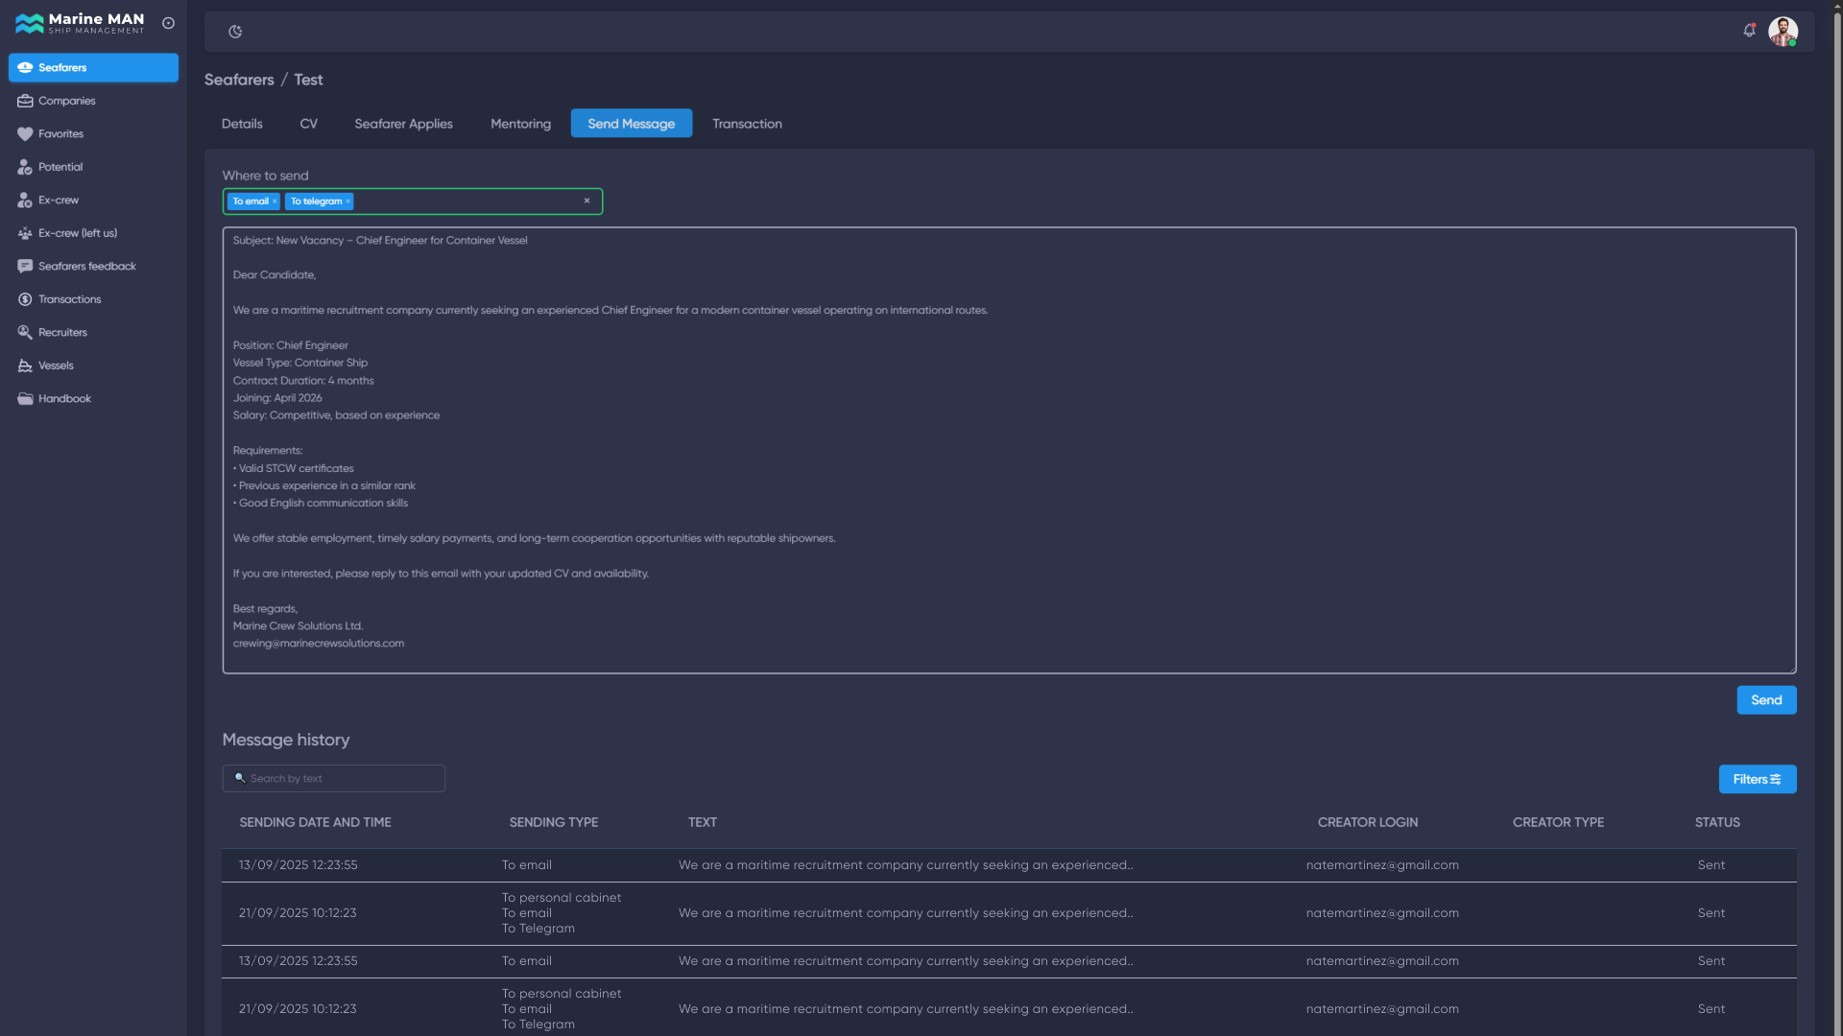This screenshot has height=1036, width=1843.
Task: Sort by Sending Type column header
Action: tap(554, 822)
